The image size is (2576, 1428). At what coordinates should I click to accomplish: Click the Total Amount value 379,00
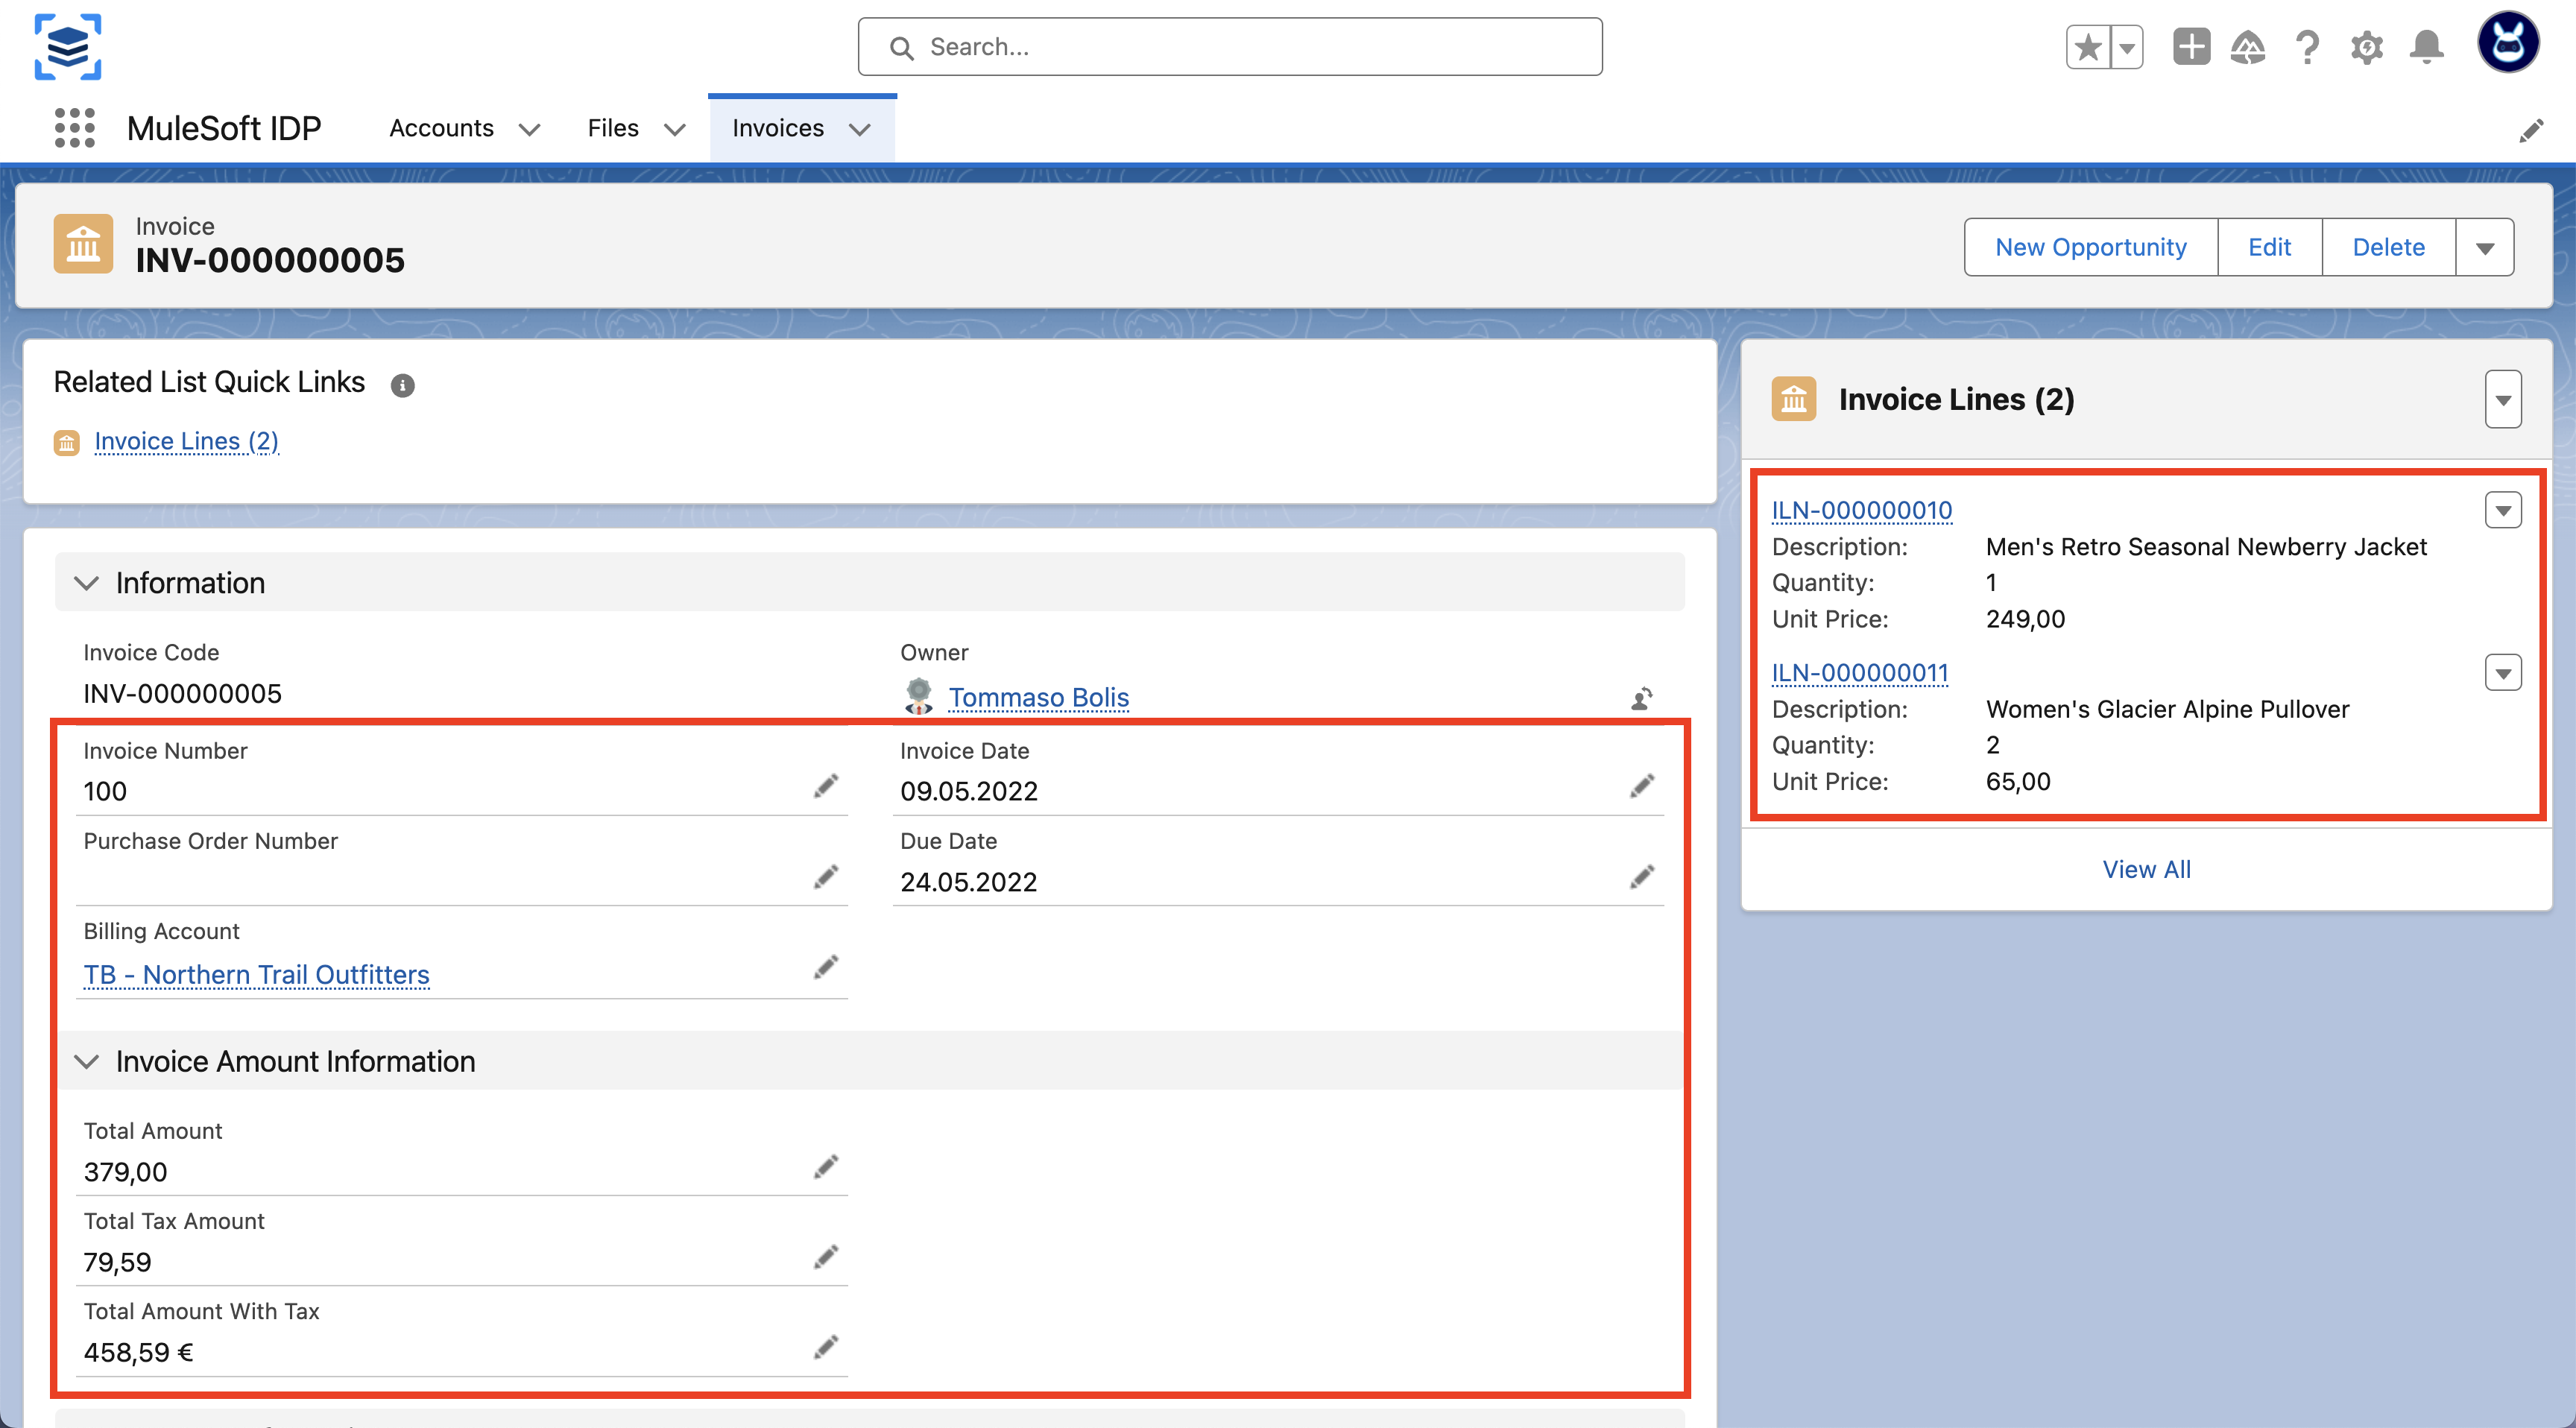pyautogui.click(x=125, y=1172)
